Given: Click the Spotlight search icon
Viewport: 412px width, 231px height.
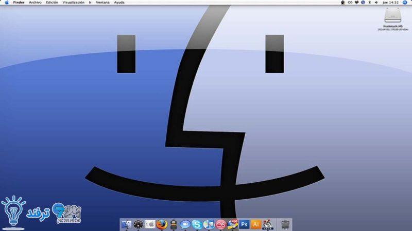Looking at the screenshot, I should coord(405,3).
